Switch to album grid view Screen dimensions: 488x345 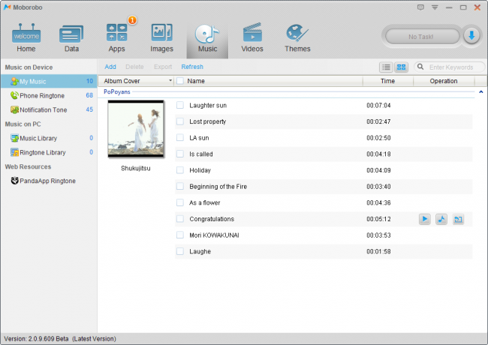click(402, 67)
